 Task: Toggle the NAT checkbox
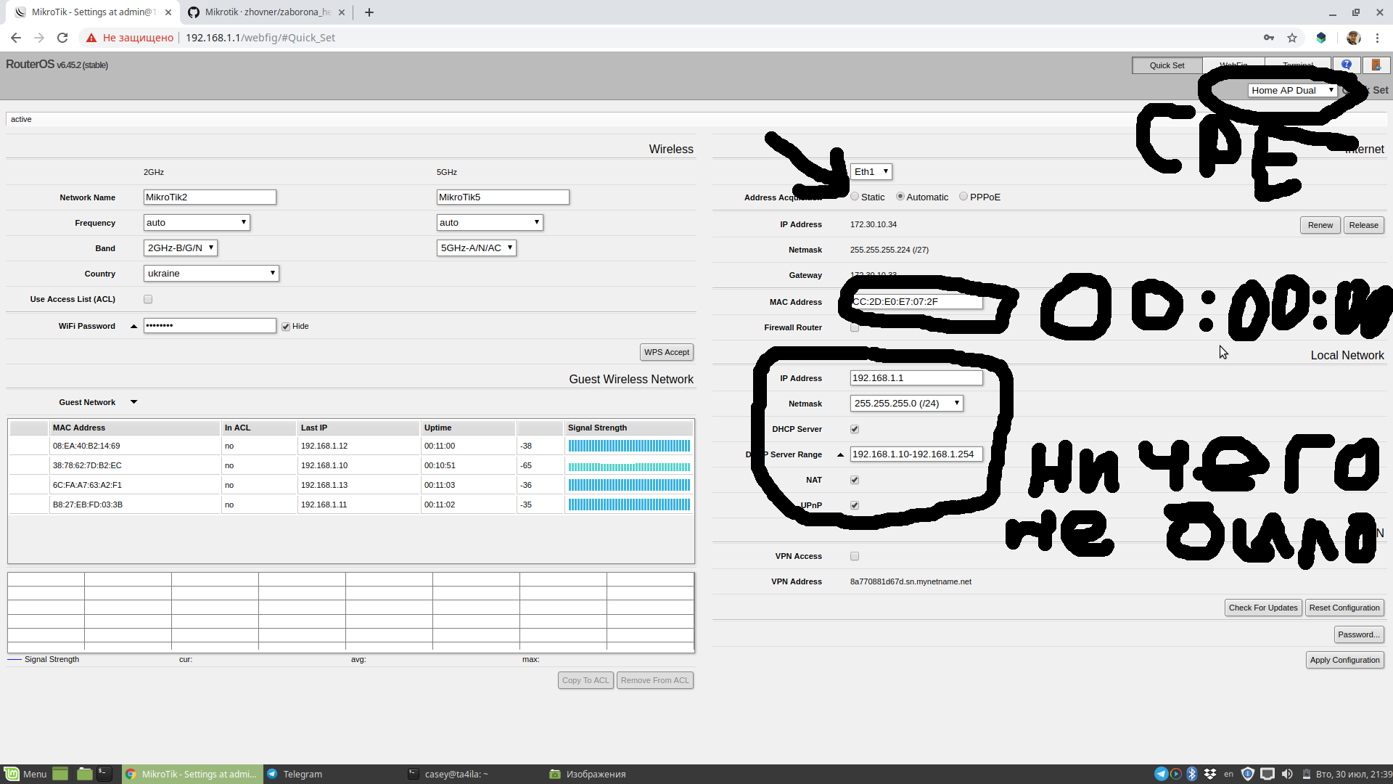pos(855,480)
